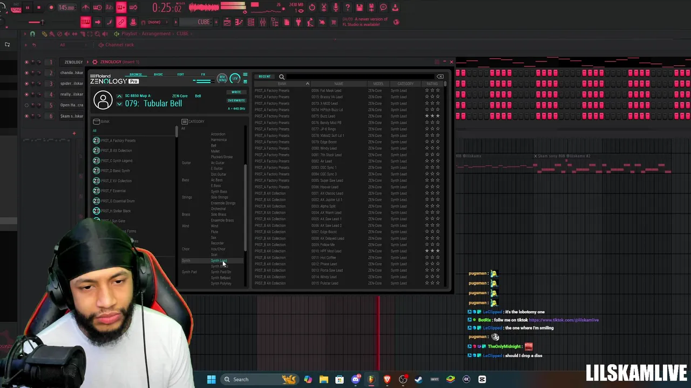This screenshot has height=388, width=691.
Task: Add a new channel with the plus button
Action: pyautogui.click(x=74, y=133)
